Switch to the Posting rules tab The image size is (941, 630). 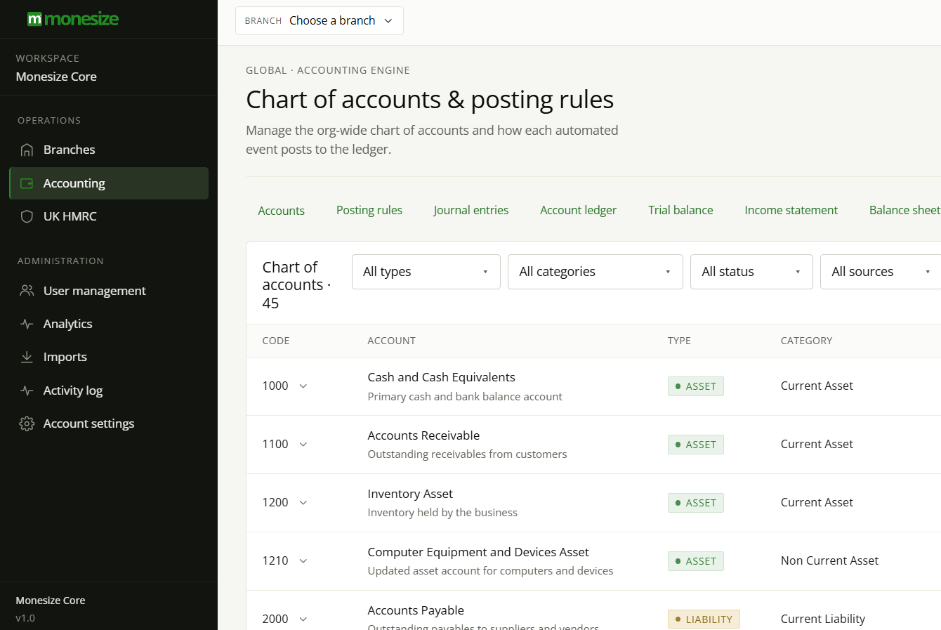pyautogui.click(x=369, y=210)
